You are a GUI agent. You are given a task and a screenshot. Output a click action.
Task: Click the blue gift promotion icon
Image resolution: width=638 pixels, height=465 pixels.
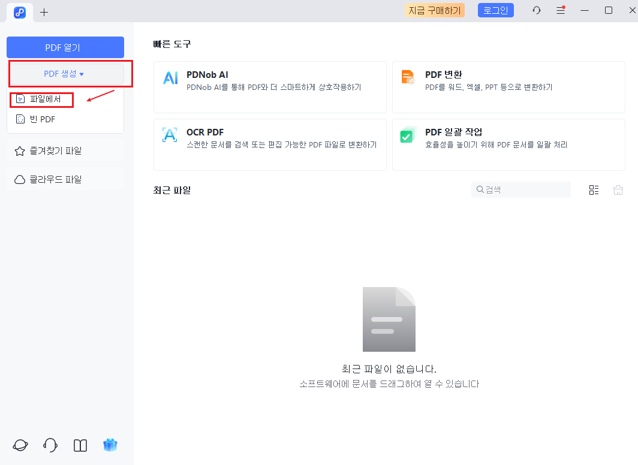pyautogui.click(x=110, y=445)
